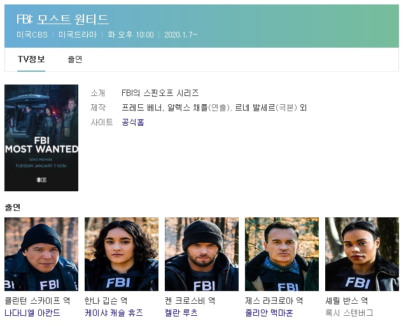Open the 나다니엘 아칸드 cast photo

point(41,254)
